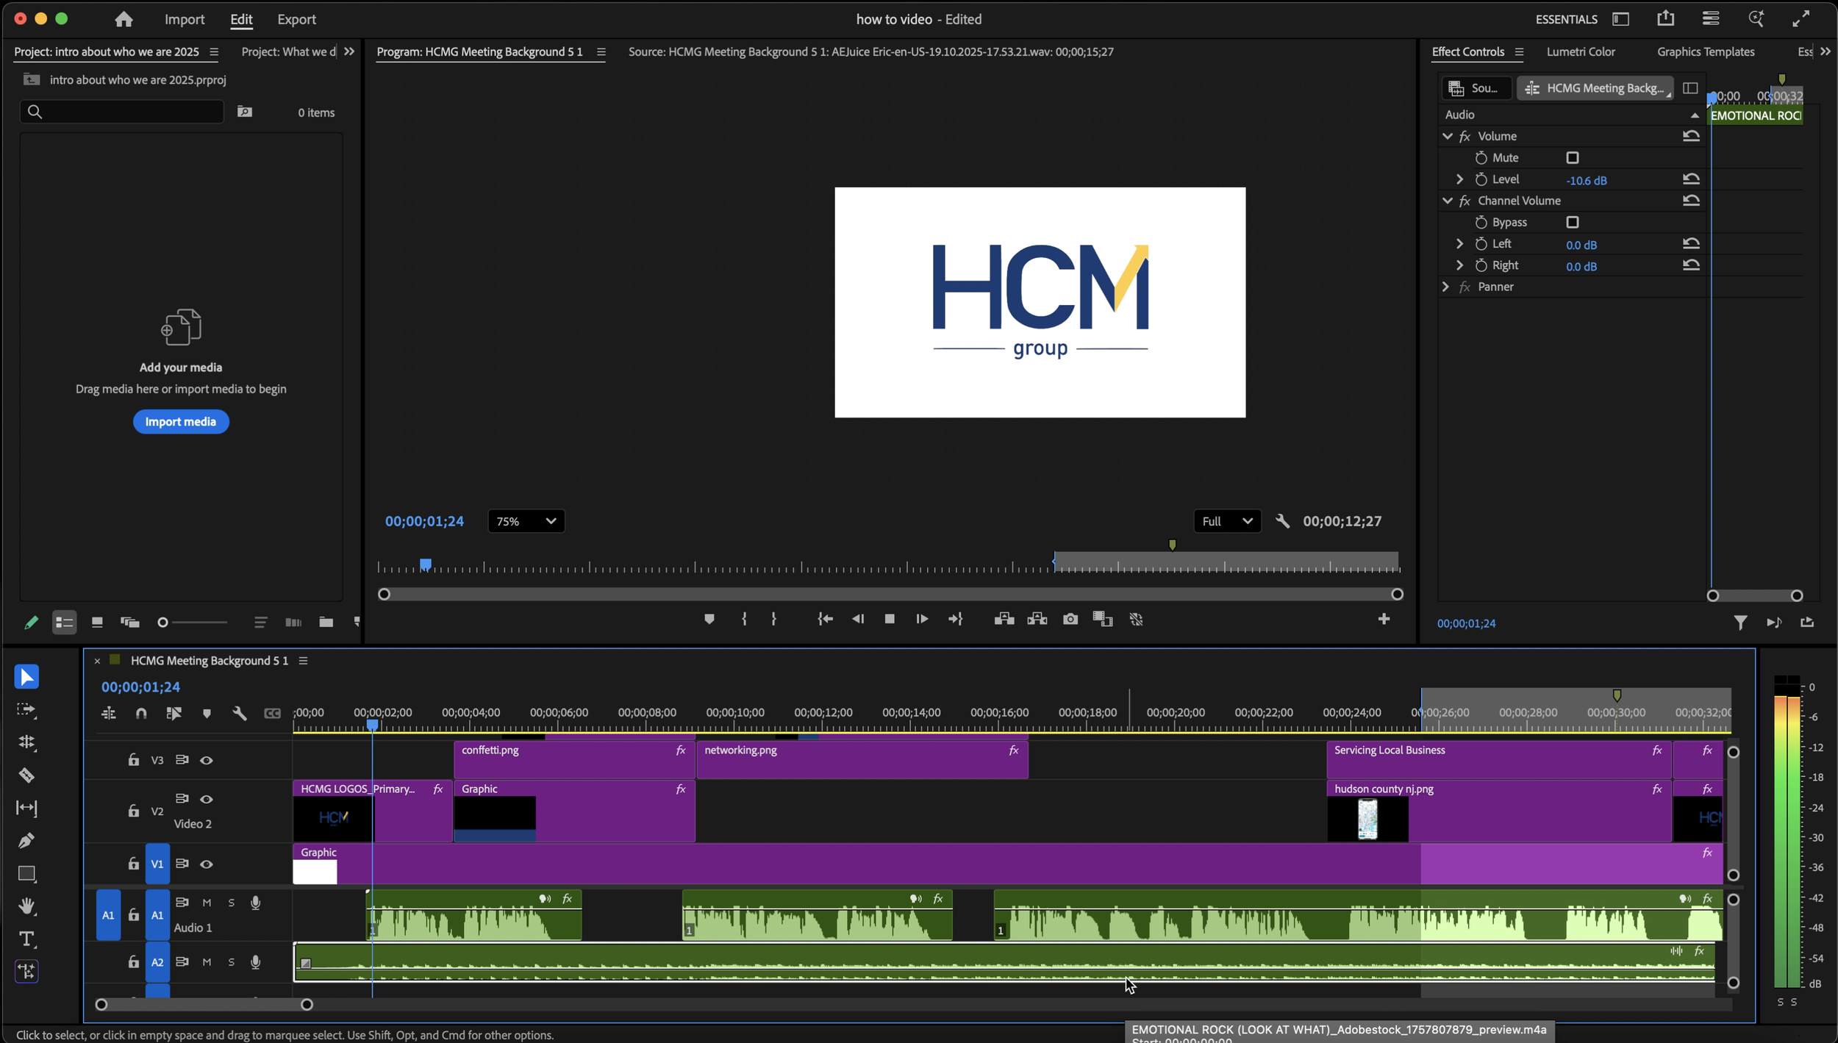The width and height of the screenshot is (1838, 1043).
Task: Select the Hand tool
Action: pyautogui.click(x=26, y=906)
